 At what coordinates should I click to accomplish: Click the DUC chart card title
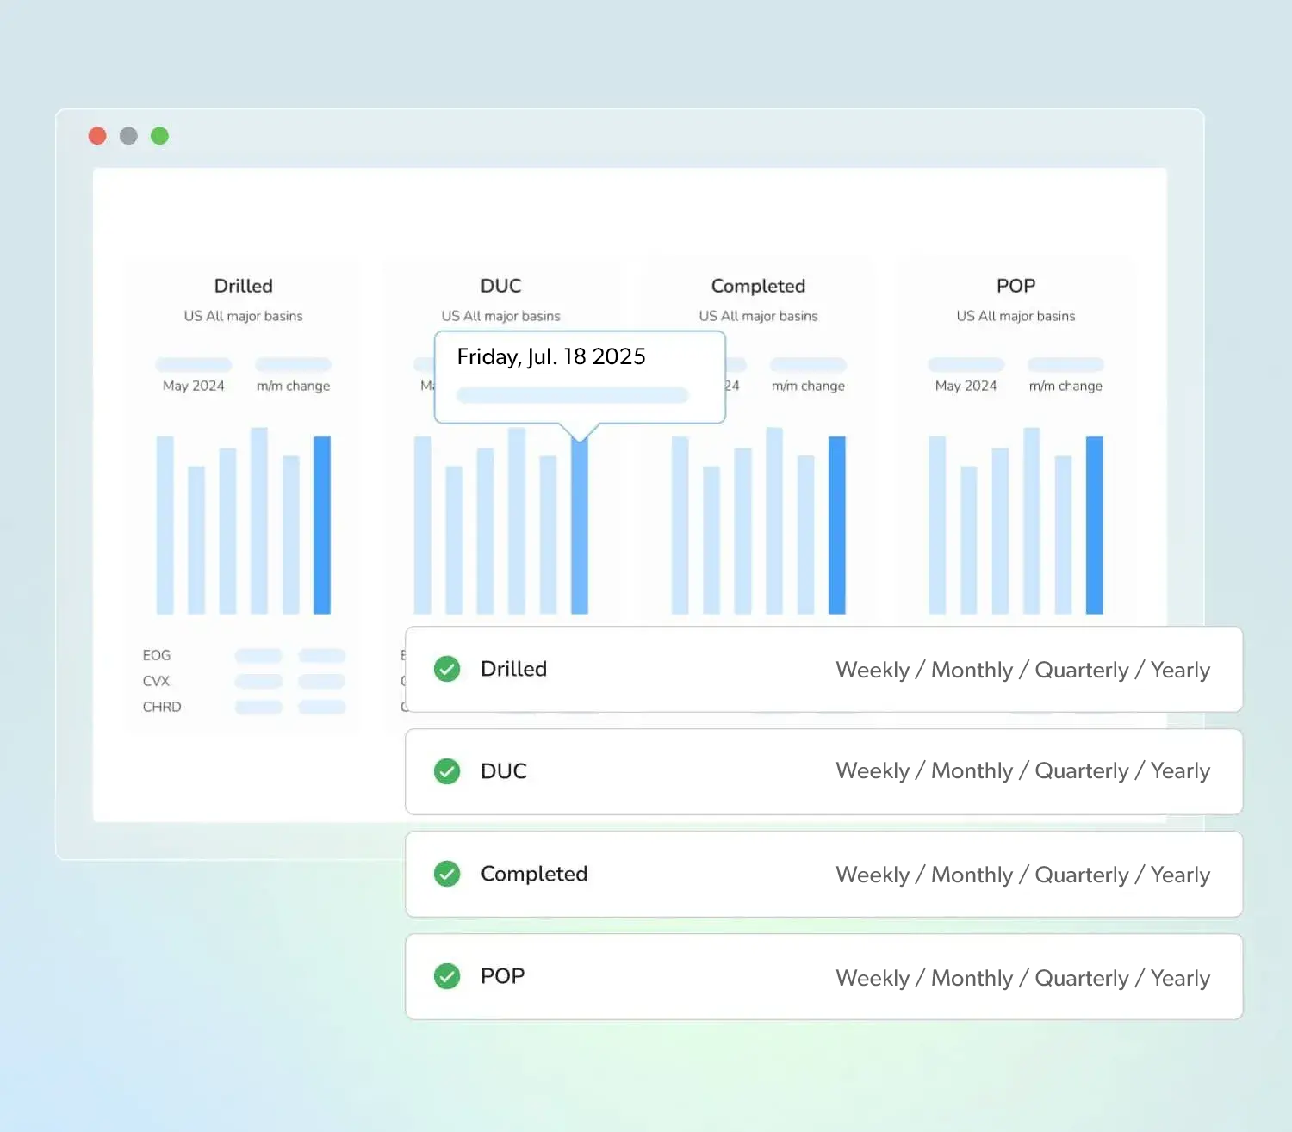point(501,286)
